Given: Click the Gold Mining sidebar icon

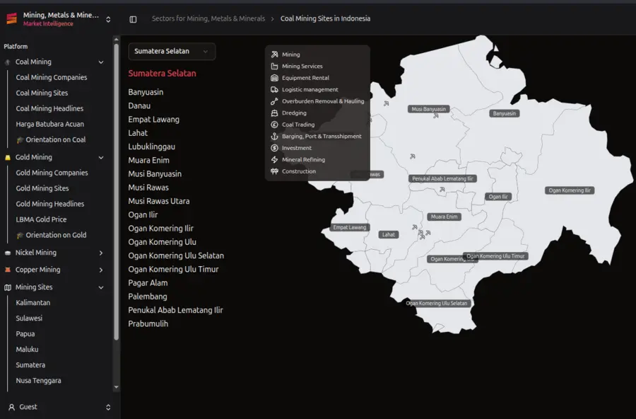Looking at the screenshot, I should tap(7, 158).
